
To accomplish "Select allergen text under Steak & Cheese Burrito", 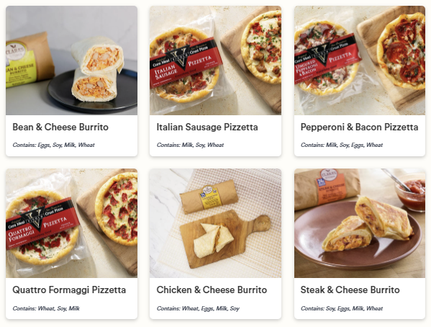I will coord(342,308).
